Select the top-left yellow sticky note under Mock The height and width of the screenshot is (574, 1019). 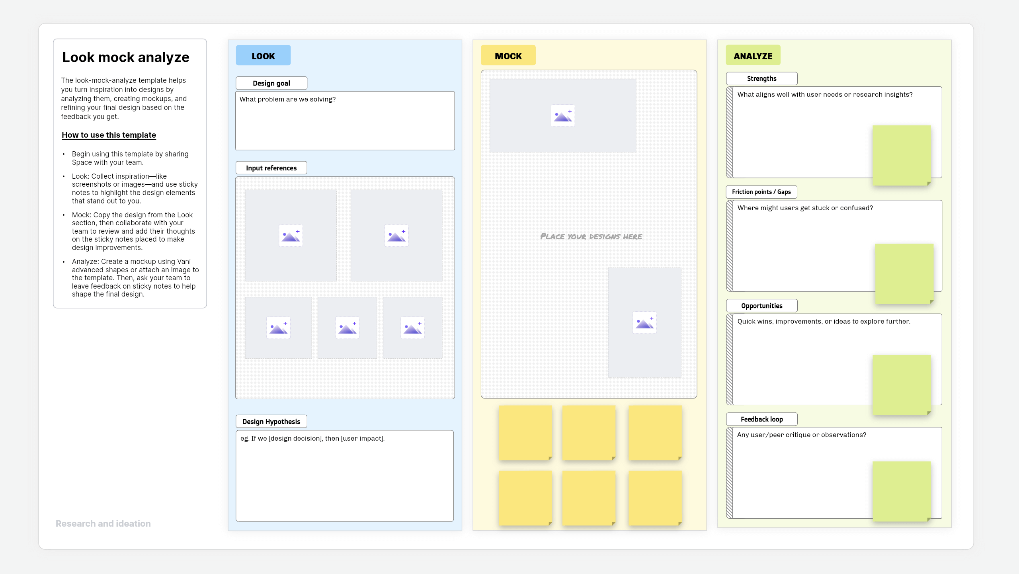click(525, 432)
